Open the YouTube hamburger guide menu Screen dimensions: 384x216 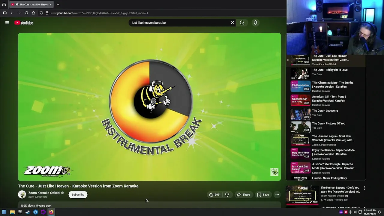[7, 22]
